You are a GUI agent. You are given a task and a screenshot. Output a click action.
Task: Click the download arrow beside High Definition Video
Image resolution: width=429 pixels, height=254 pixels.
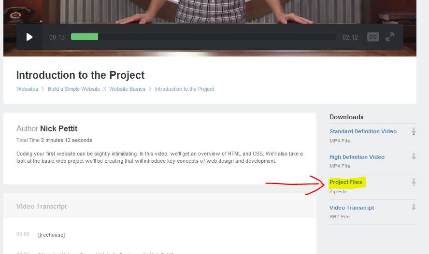pyautogui.click(x=414, y=156)
